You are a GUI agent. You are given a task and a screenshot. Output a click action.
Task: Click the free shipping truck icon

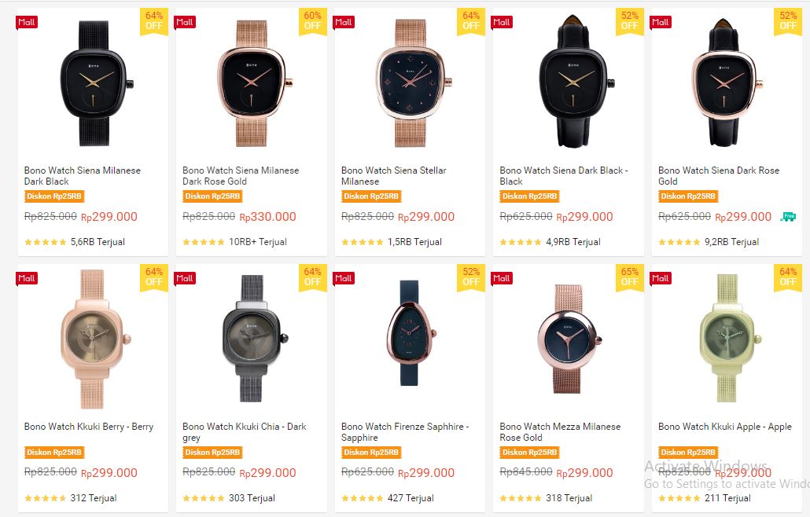click(x=787, y=216)
